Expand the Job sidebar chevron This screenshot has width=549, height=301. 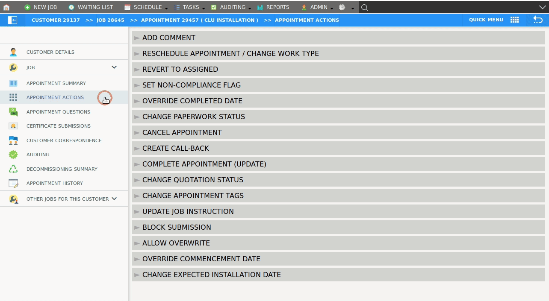tap(114, 67)
